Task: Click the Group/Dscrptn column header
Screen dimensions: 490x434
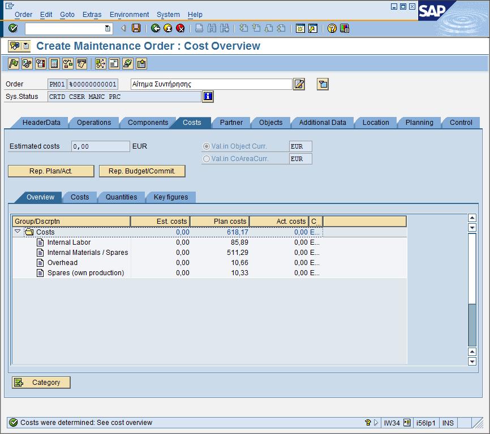Action: (x=71, y=221)
